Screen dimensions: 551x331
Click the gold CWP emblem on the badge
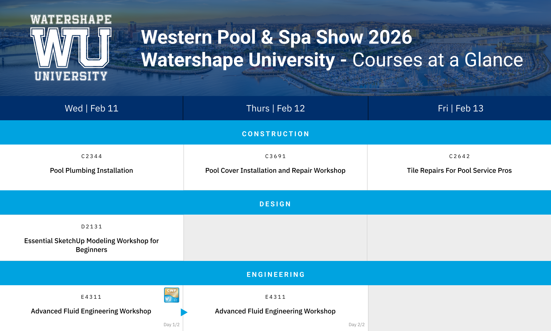tap(172, 291)
